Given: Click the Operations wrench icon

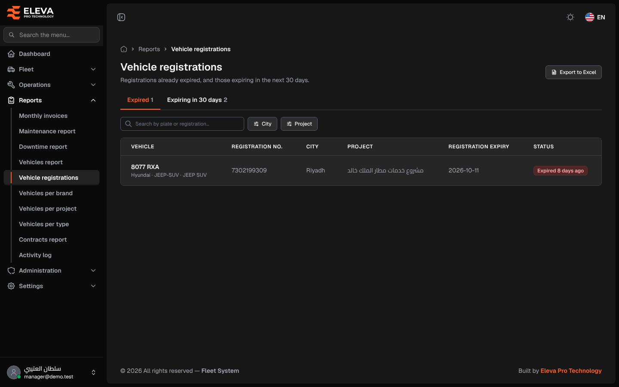Looking at the screenshot, I should tap(11, 85).
